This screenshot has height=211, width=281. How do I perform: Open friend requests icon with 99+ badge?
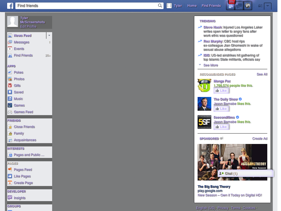tap(231, 6)
